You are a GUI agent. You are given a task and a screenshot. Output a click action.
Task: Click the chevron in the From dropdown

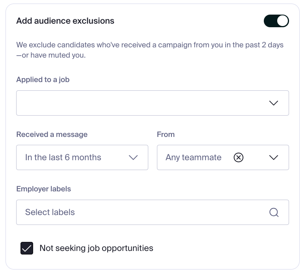(x=274, y=157)
